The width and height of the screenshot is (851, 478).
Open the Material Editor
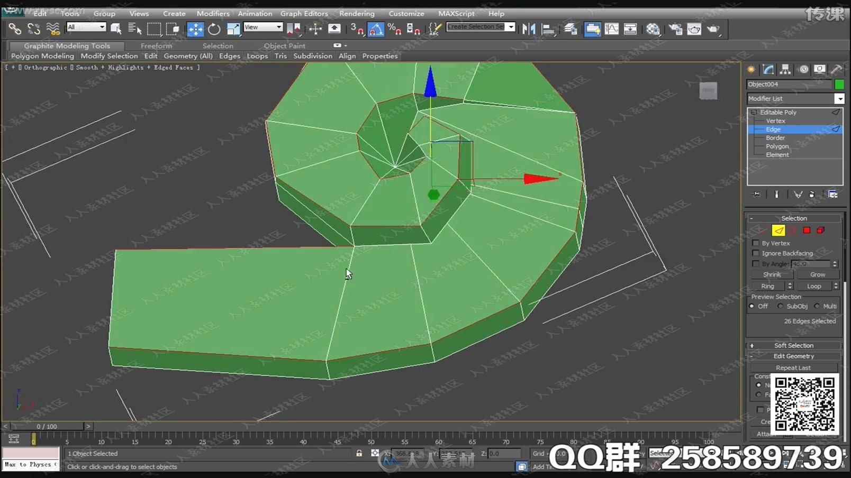(653, 29)
